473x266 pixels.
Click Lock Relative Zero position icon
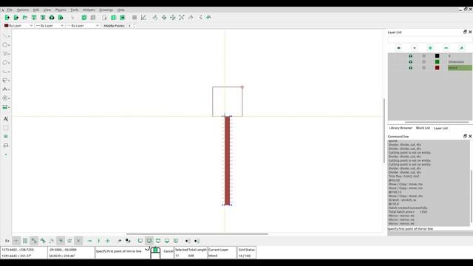(x=128, y=241)
